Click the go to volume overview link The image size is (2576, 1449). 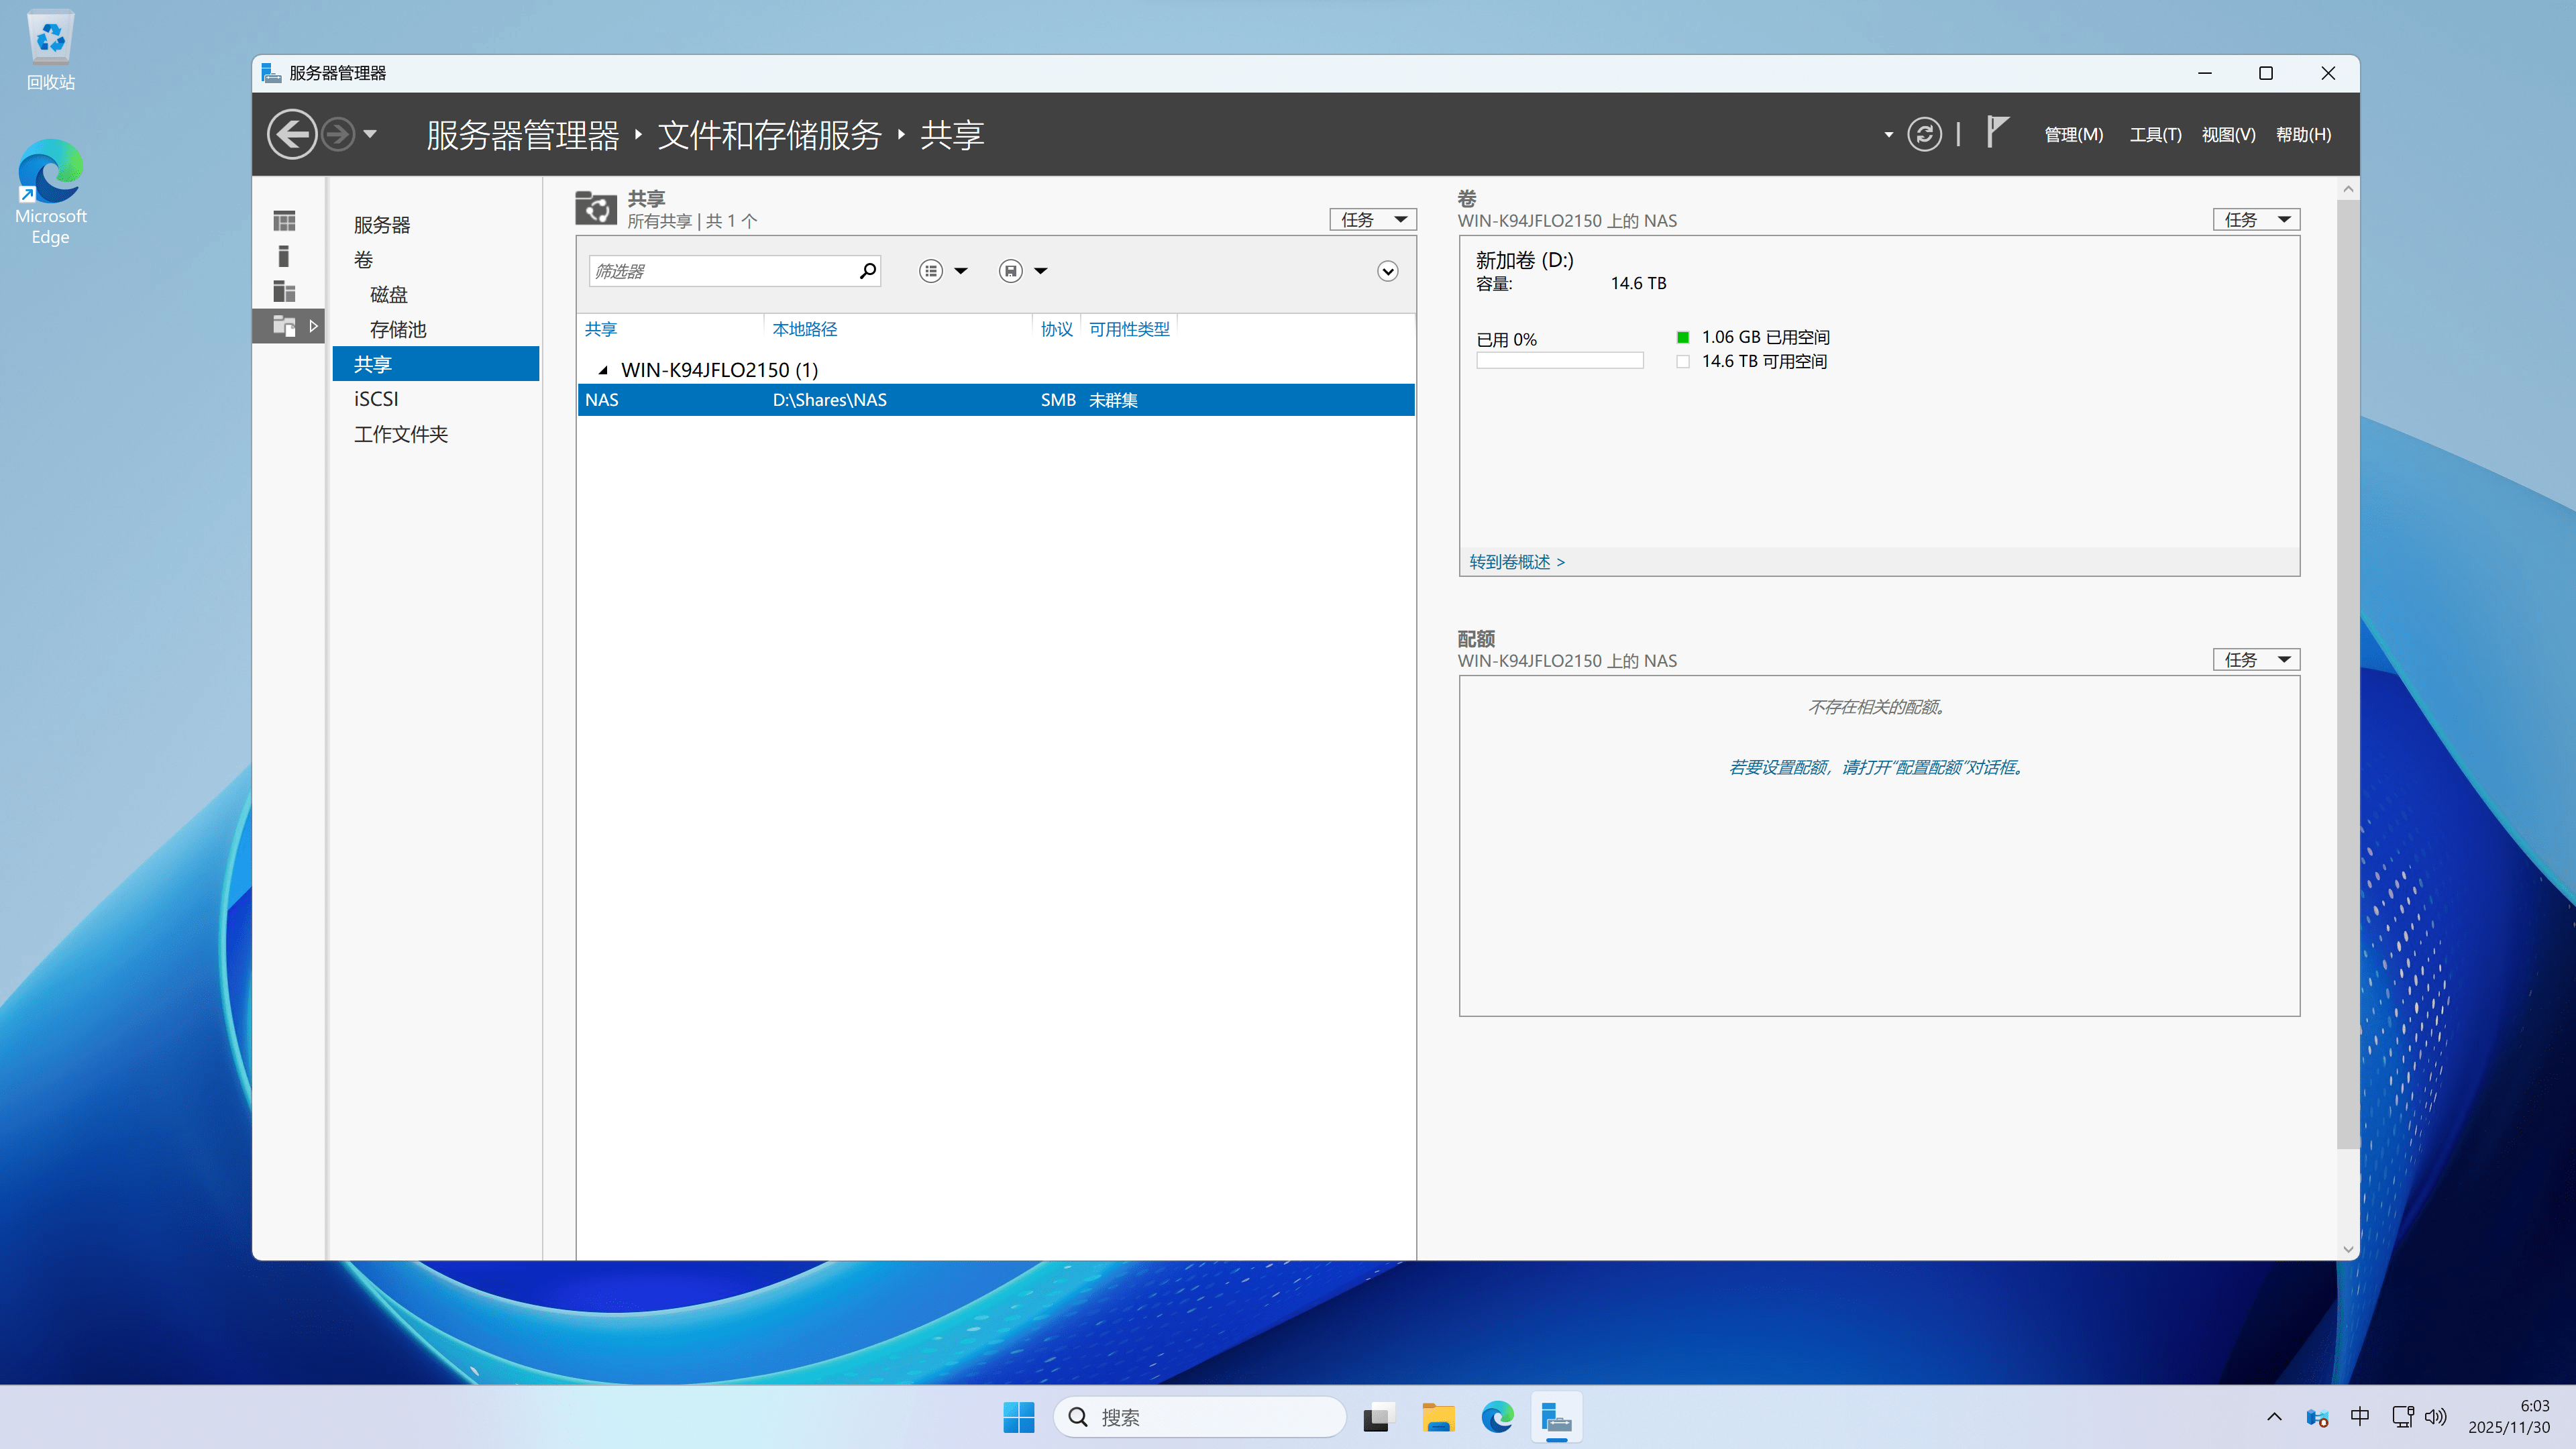1516,562
